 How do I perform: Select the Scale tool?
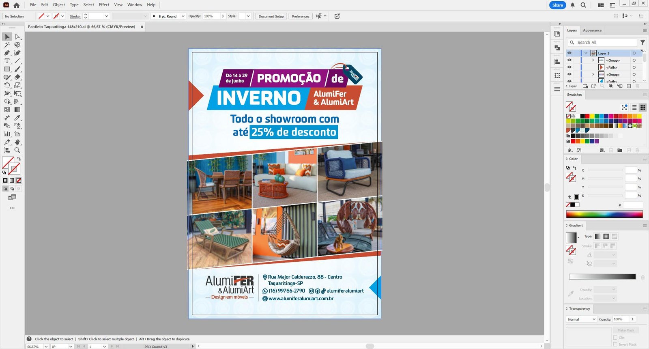[x=17, y=85]
